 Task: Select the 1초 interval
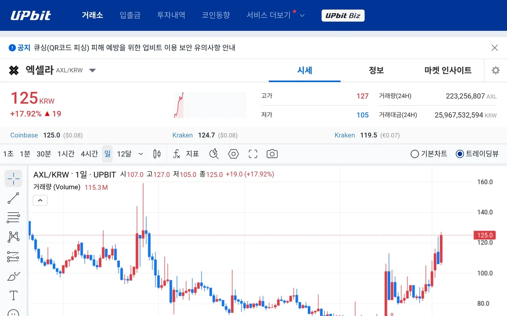(x=8, y=154)
